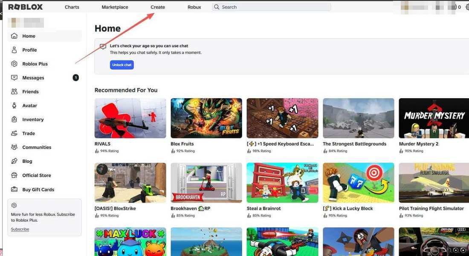Open the Murder Mystery 2 thumbnail

click(434, 118)
